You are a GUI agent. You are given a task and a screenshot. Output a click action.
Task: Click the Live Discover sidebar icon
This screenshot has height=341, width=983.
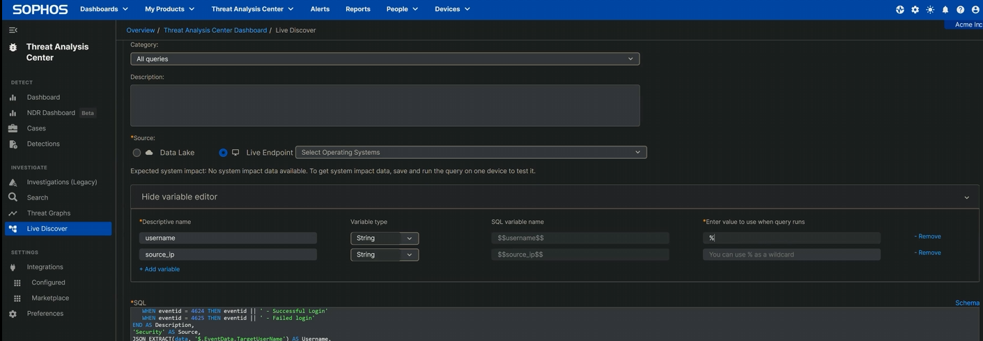pyautogui.click(x=13, y=229)
